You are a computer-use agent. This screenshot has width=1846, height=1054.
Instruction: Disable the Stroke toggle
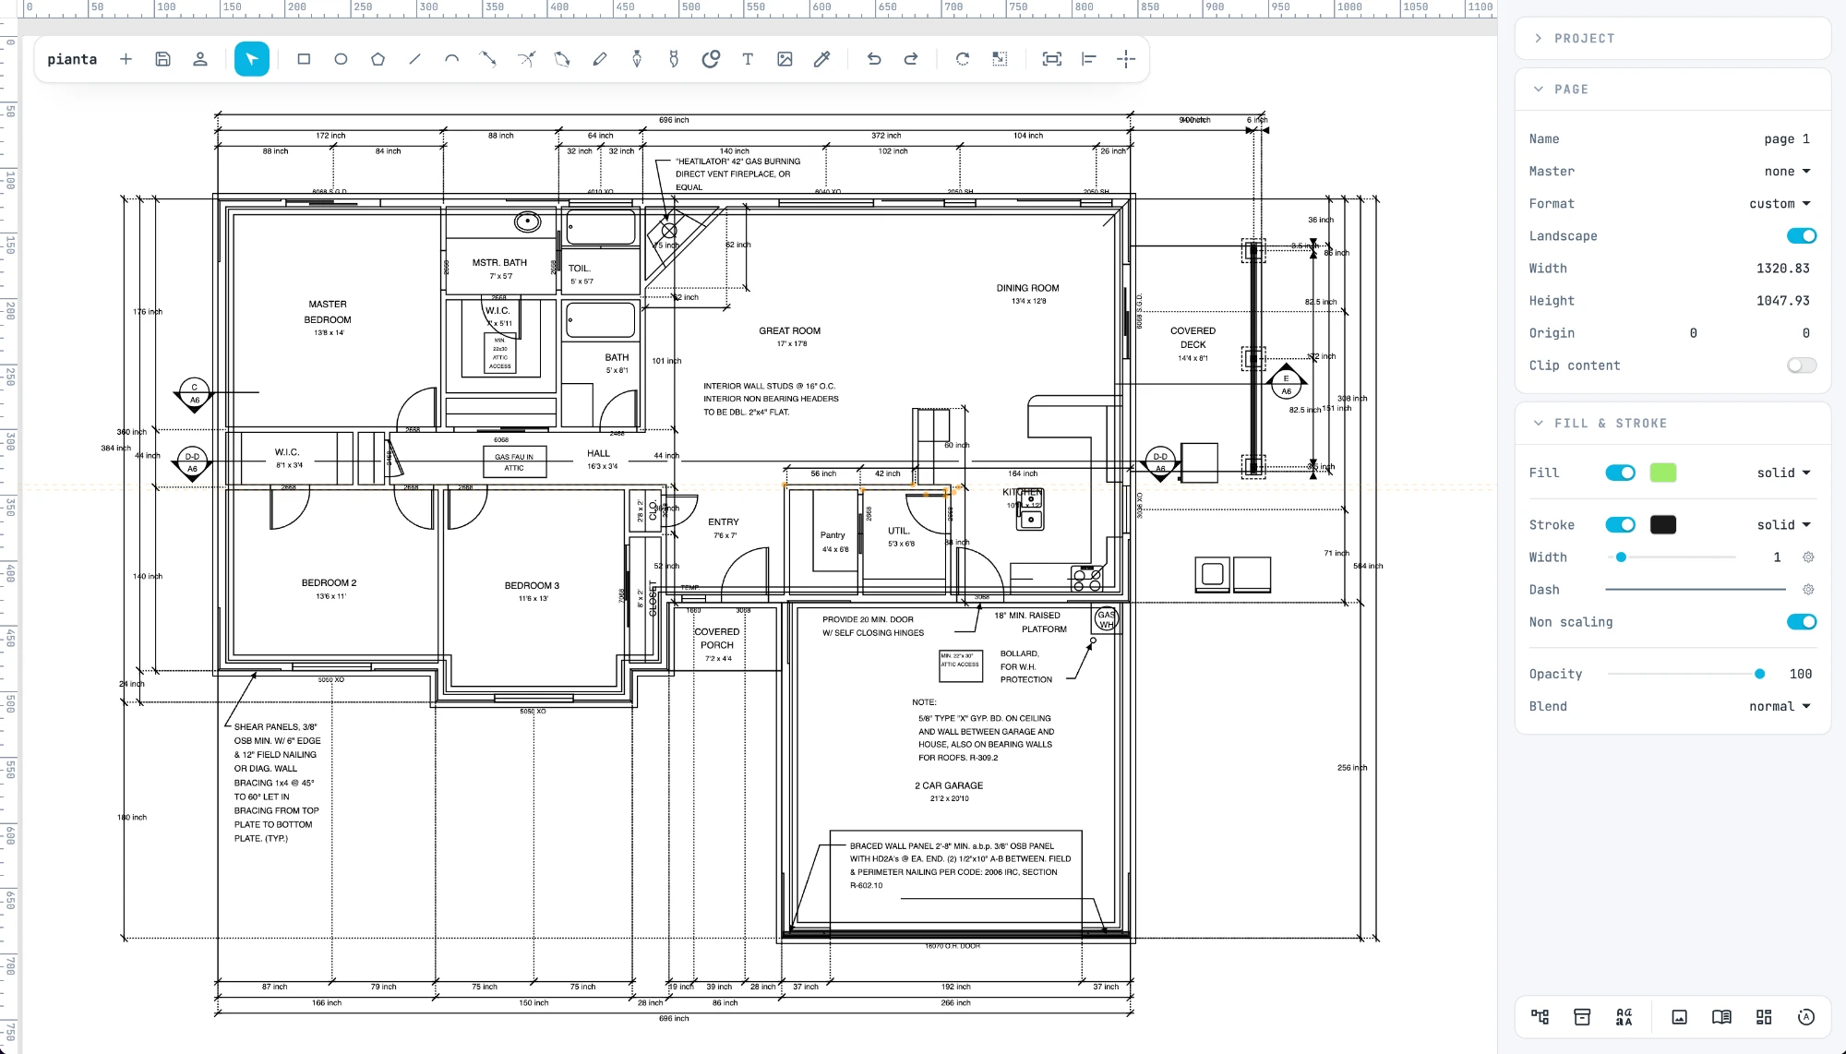click(x=1620, y=525)
